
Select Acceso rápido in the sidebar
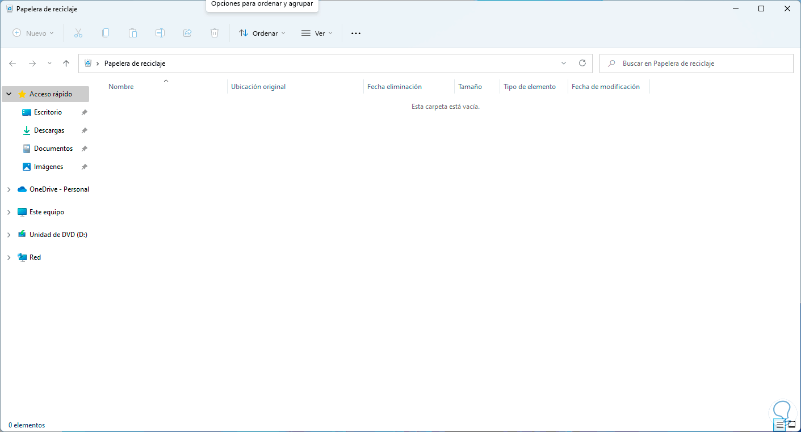tap(51, 94)
